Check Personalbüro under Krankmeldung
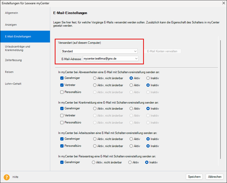Image resolution: width=227 pixels, height=183 pixels. [x=62, y=122]
